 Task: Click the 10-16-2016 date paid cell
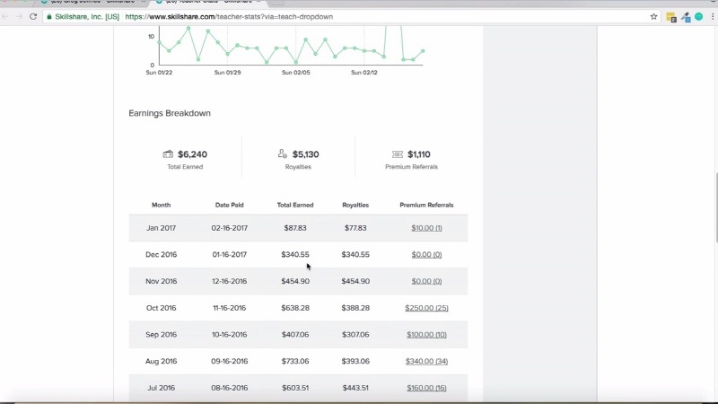230,334
